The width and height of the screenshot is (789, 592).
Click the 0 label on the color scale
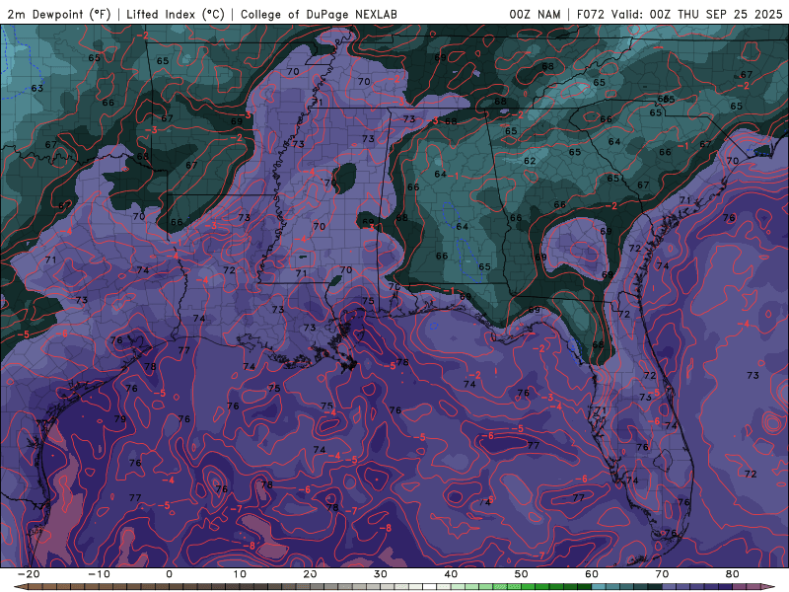[x=169, y=574]
